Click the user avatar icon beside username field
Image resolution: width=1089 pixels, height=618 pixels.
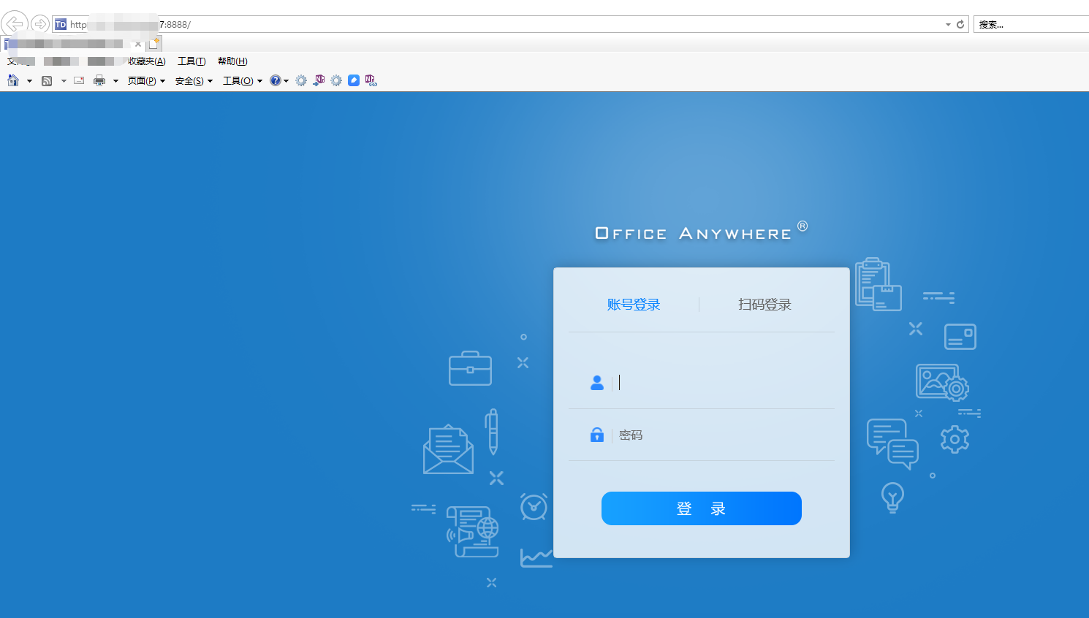click(597, 383)
